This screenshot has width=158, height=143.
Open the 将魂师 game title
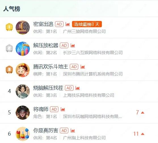(41, 109)
